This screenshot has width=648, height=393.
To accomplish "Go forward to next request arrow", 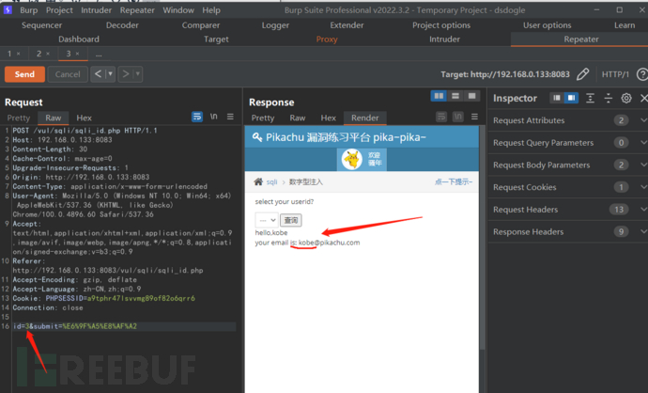I will tap(126, 74).
